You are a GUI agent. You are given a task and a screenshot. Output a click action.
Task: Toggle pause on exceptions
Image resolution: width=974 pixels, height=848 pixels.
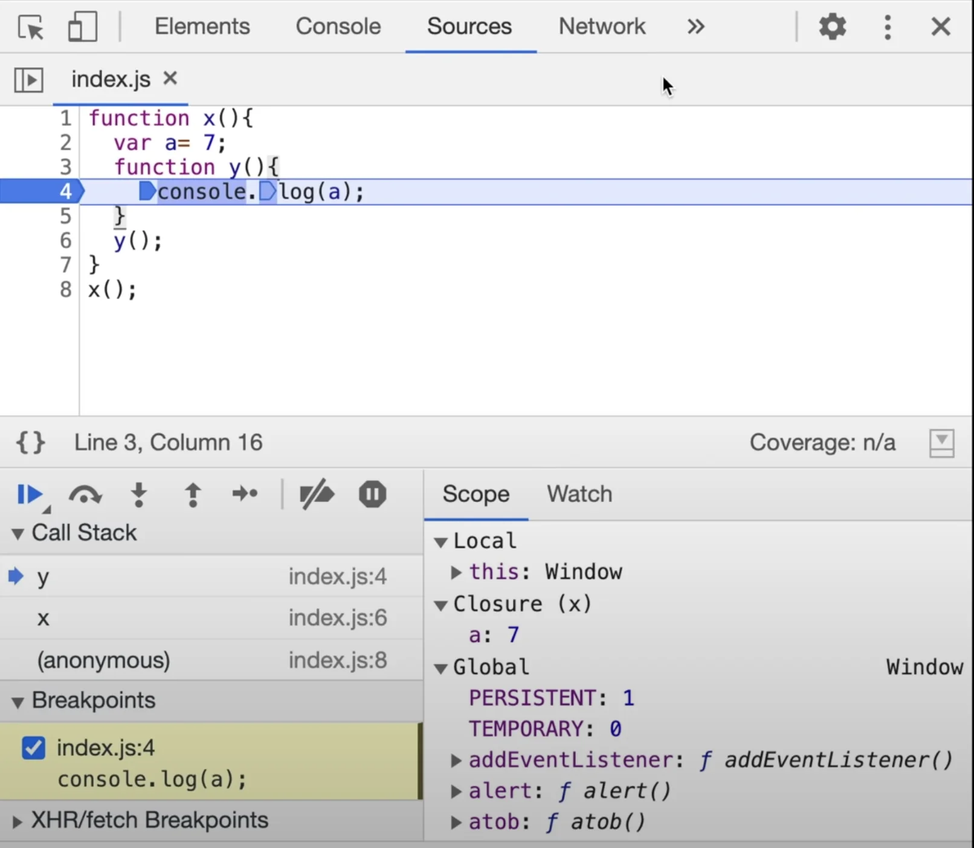372,494
